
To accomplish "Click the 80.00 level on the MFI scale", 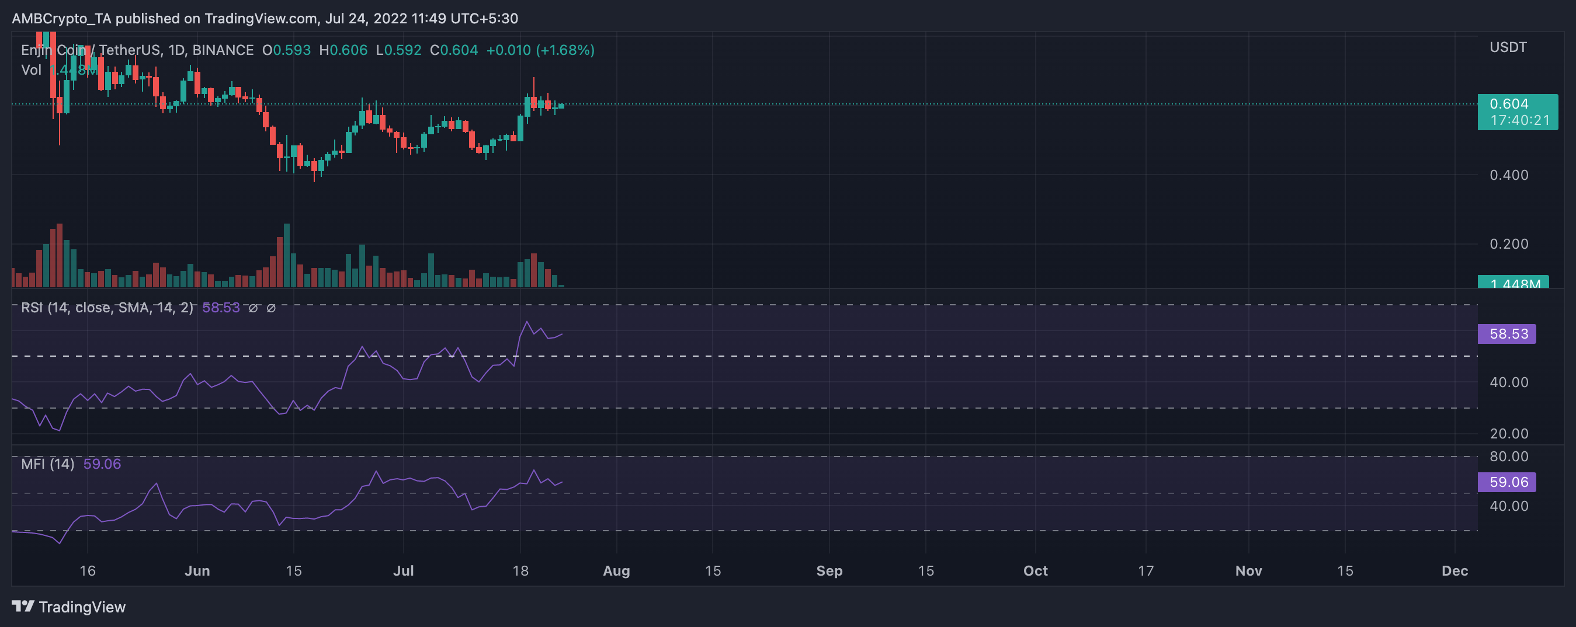I will [1509, 457].
